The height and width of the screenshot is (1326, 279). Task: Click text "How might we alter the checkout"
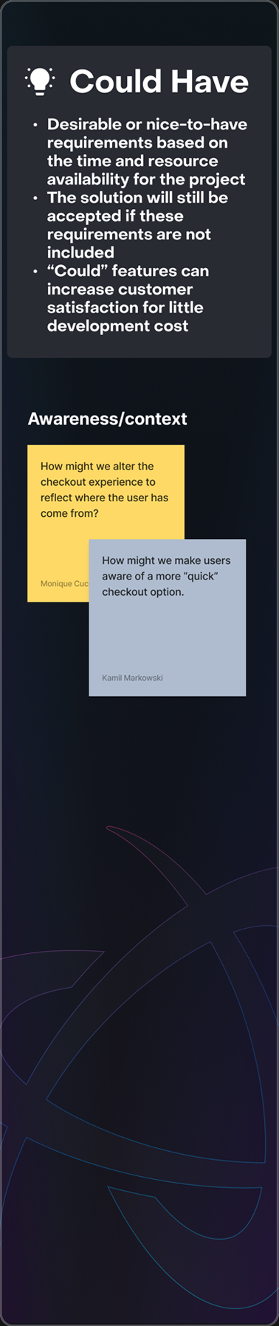[x=104, y=489]
